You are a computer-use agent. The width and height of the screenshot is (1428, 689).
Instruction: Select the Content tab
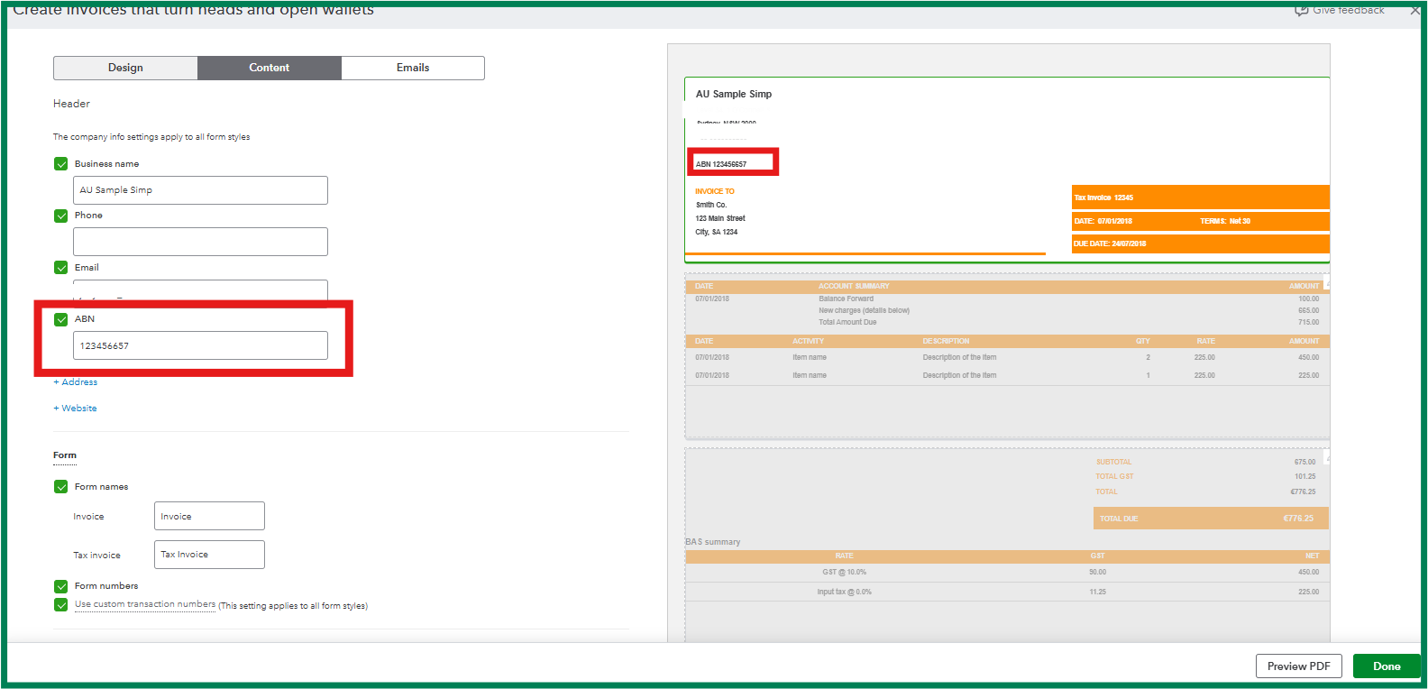pos(269,68)
